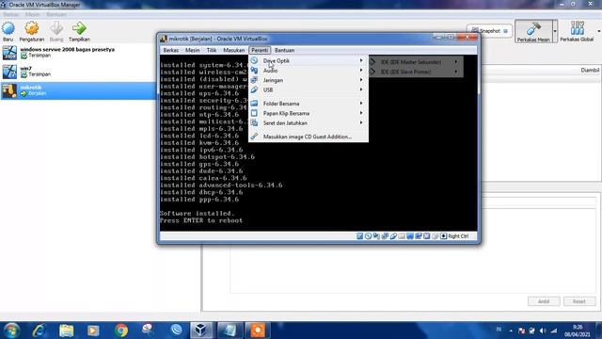
Task: Expand Papan Klip Bersama submenu arrow
Action: click(x=361, y=113)
